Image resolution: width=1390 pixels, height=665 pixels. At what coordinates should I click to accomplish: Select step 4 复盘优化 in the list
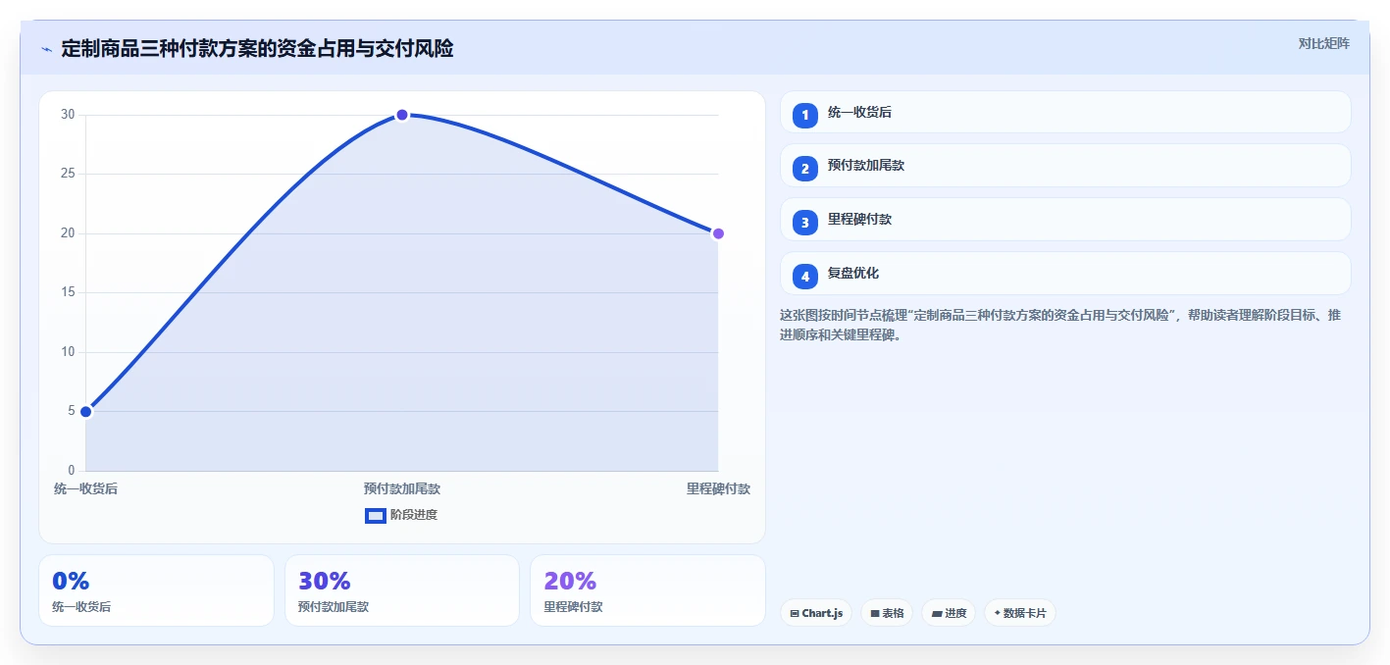pyautogui.click(x=1065, y=274)
